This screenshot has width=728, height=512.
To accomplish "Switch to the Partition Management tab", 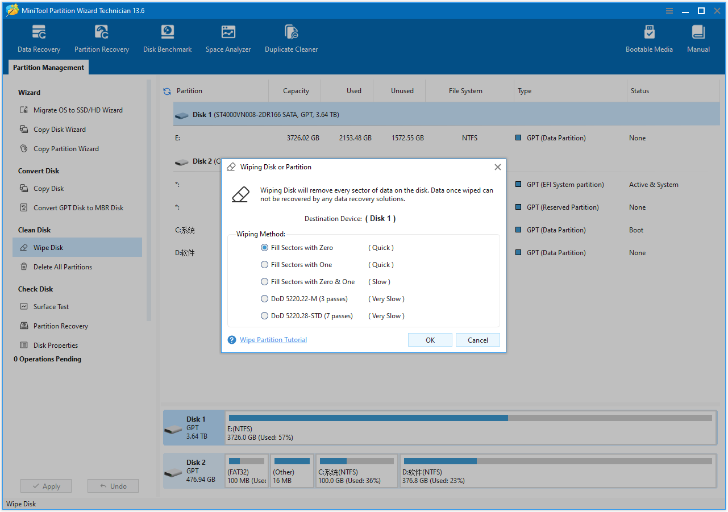I will [x=48, y=67].
